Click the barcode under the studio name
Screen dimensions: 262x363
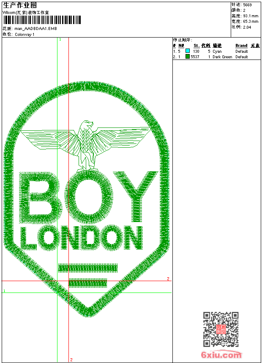point(42,20)
